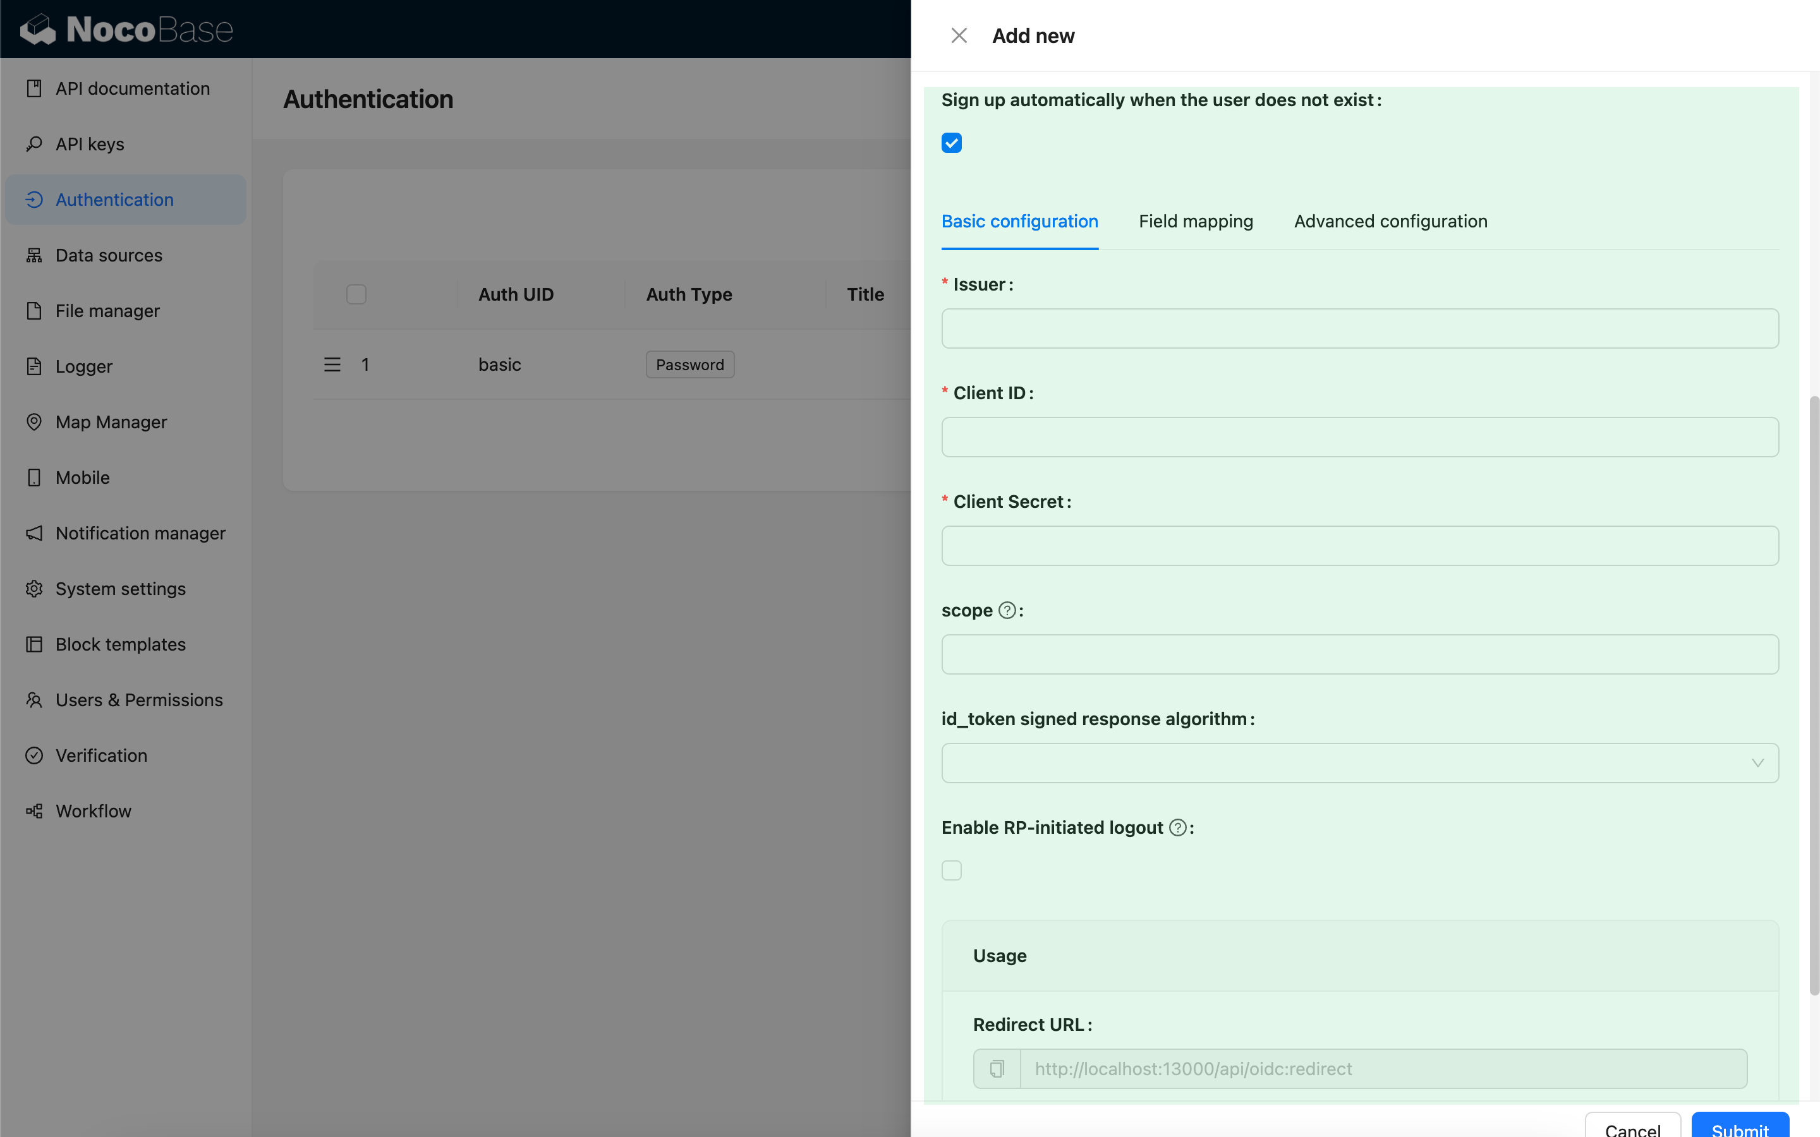Open the Advanced configuration tab
The width and height of the screenshot is (1820, 1137).
tap(1390, 221)
